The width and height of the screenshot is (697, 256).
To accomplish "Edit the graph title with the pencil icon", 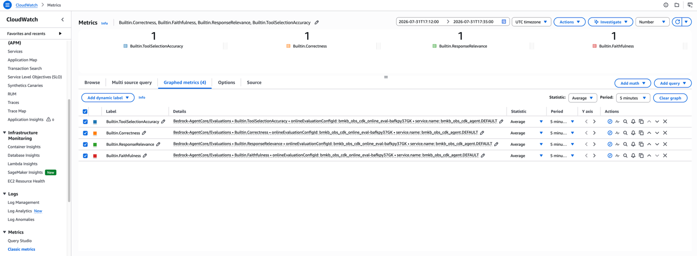I will coord(317,22).
